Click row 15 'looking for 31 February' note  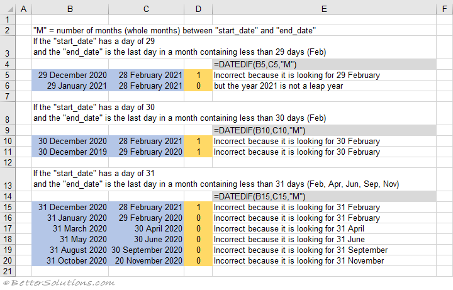point(297,207)
